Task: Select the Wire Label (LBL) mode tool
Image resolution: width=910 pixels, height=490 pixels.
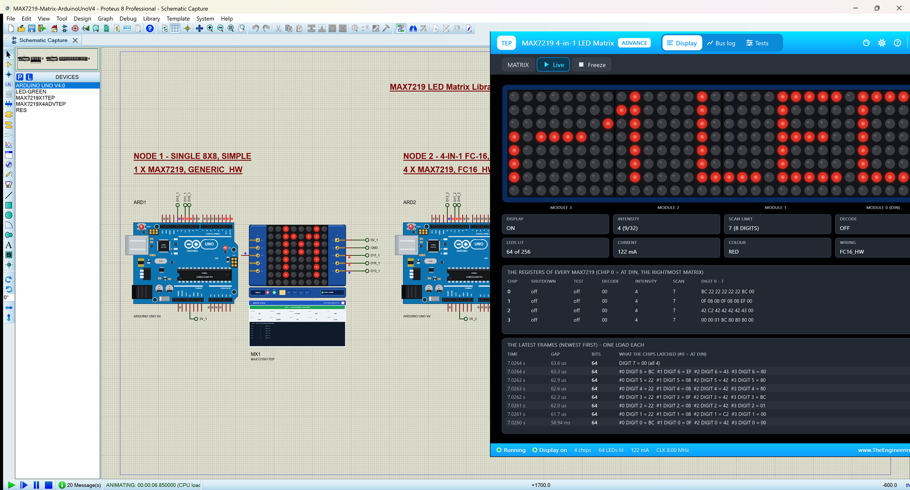Action: (x=9, y=84)
